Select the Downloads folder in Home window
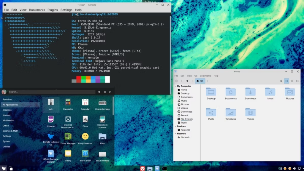Viewport: 304px width, 171px height. pyautogui.click(x=251, y=94)
